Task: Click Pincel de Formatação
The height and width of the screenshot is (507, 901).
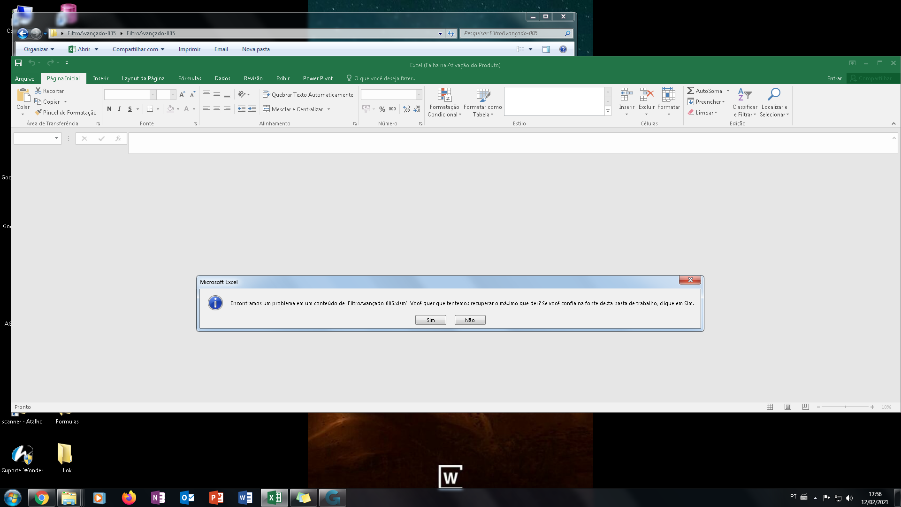Action: (65, 112)
